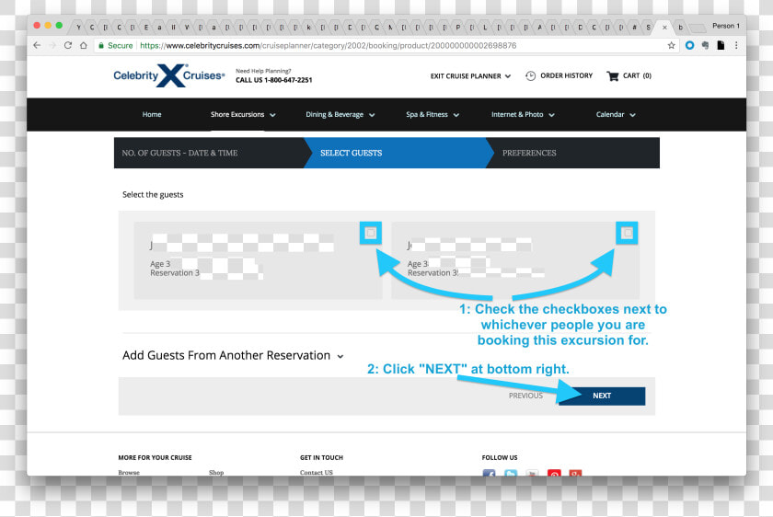The height and width of the screenshot is (517, 773).
Task: Reload the page with the refresh icon
Action: click(x=68, y=45)
